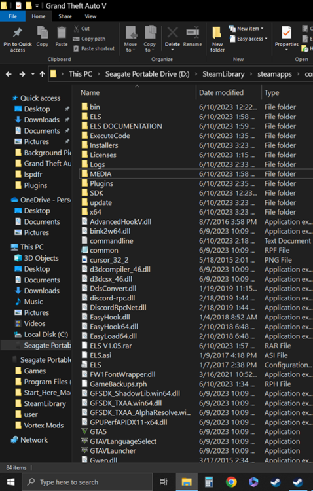Click Paste shortcut in ribbon
This screenshot has height=491, width=313.
(x=94, y=48)
